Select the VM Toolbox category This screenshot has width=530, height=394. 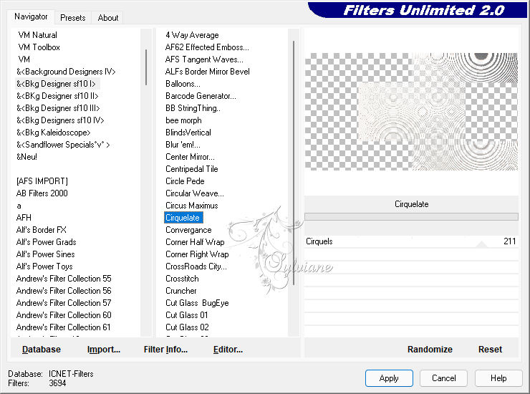click(39, 47)
